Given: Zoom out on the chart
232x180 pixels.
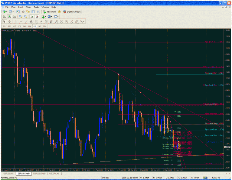Looking at the screenshot, I should pyautogui.click(x=26, y=17).
